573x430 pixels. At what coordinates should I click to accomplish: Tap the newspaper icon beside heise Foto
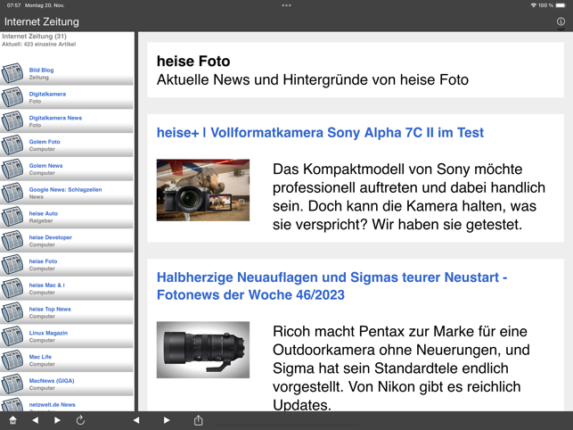[12, 264]
